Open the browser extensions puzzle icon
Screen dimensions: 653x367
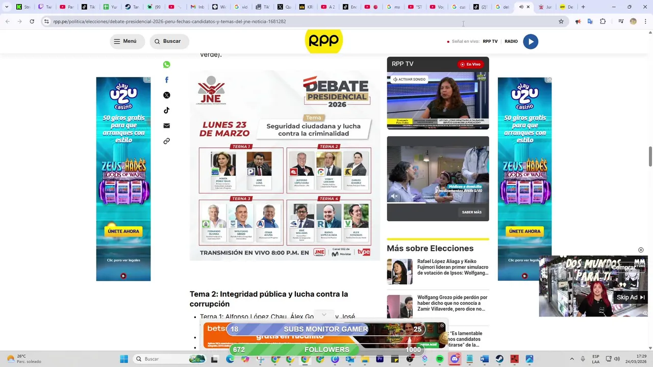coord(602,21)
